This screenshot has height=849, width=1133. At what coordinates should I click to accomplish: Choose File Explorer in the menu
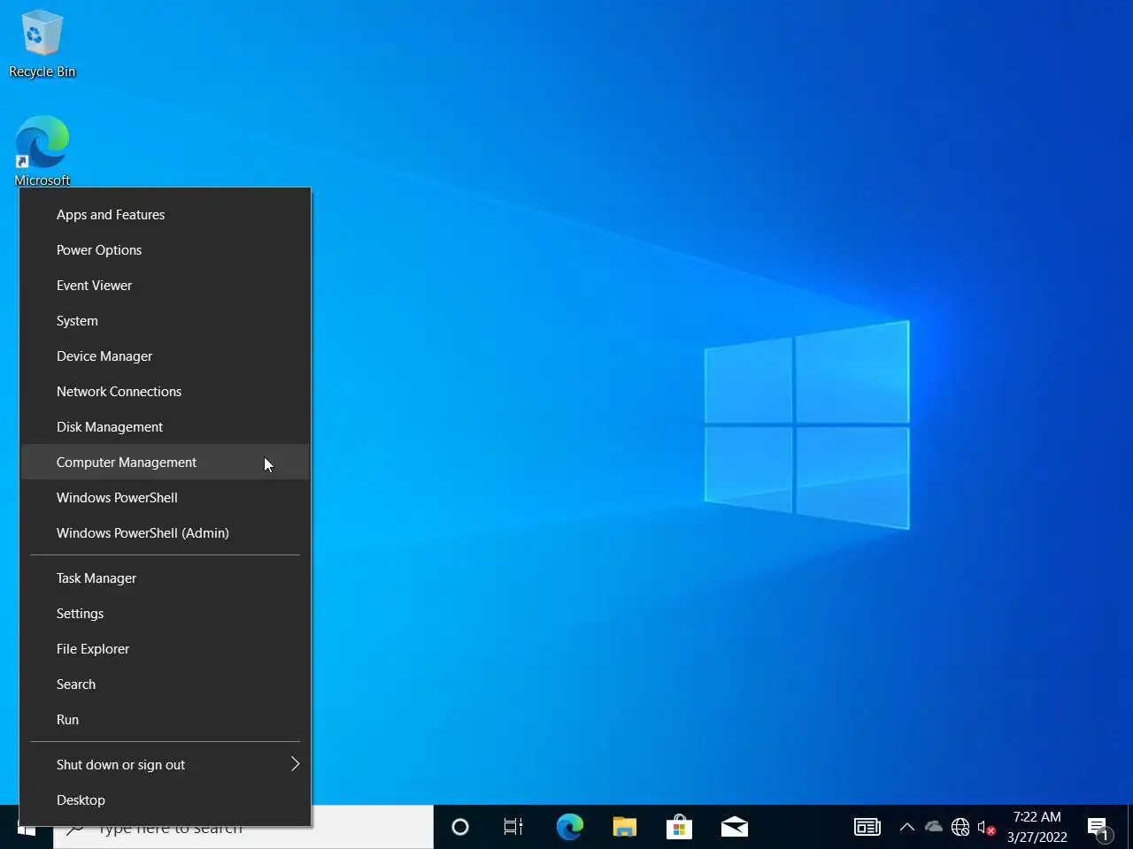(165, 649)
